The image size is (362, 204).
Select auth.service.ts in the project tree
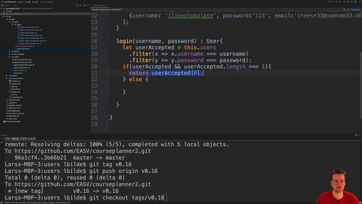click(23, 49)
